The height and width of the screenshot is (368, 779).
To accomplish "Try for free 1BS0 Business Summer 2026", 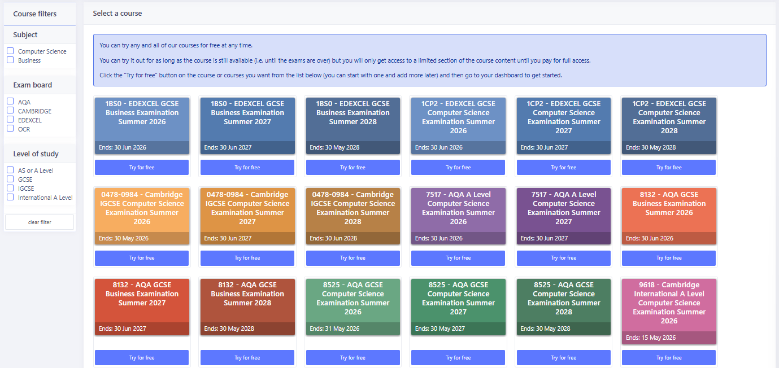I will pyautogui.click(x=142, y=168).
